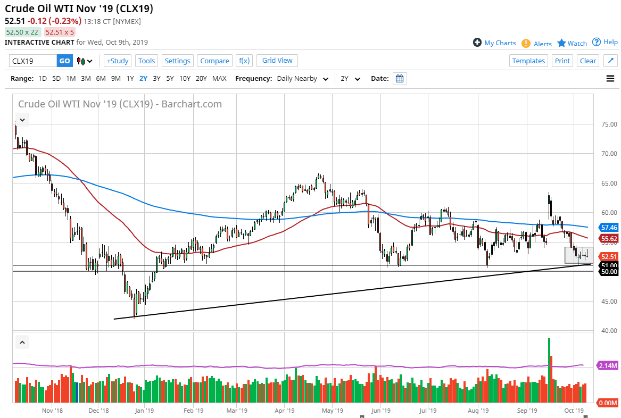Open the calendar date picker icon
This screenshot has height=418, width=621.
(x=399, y=78)
